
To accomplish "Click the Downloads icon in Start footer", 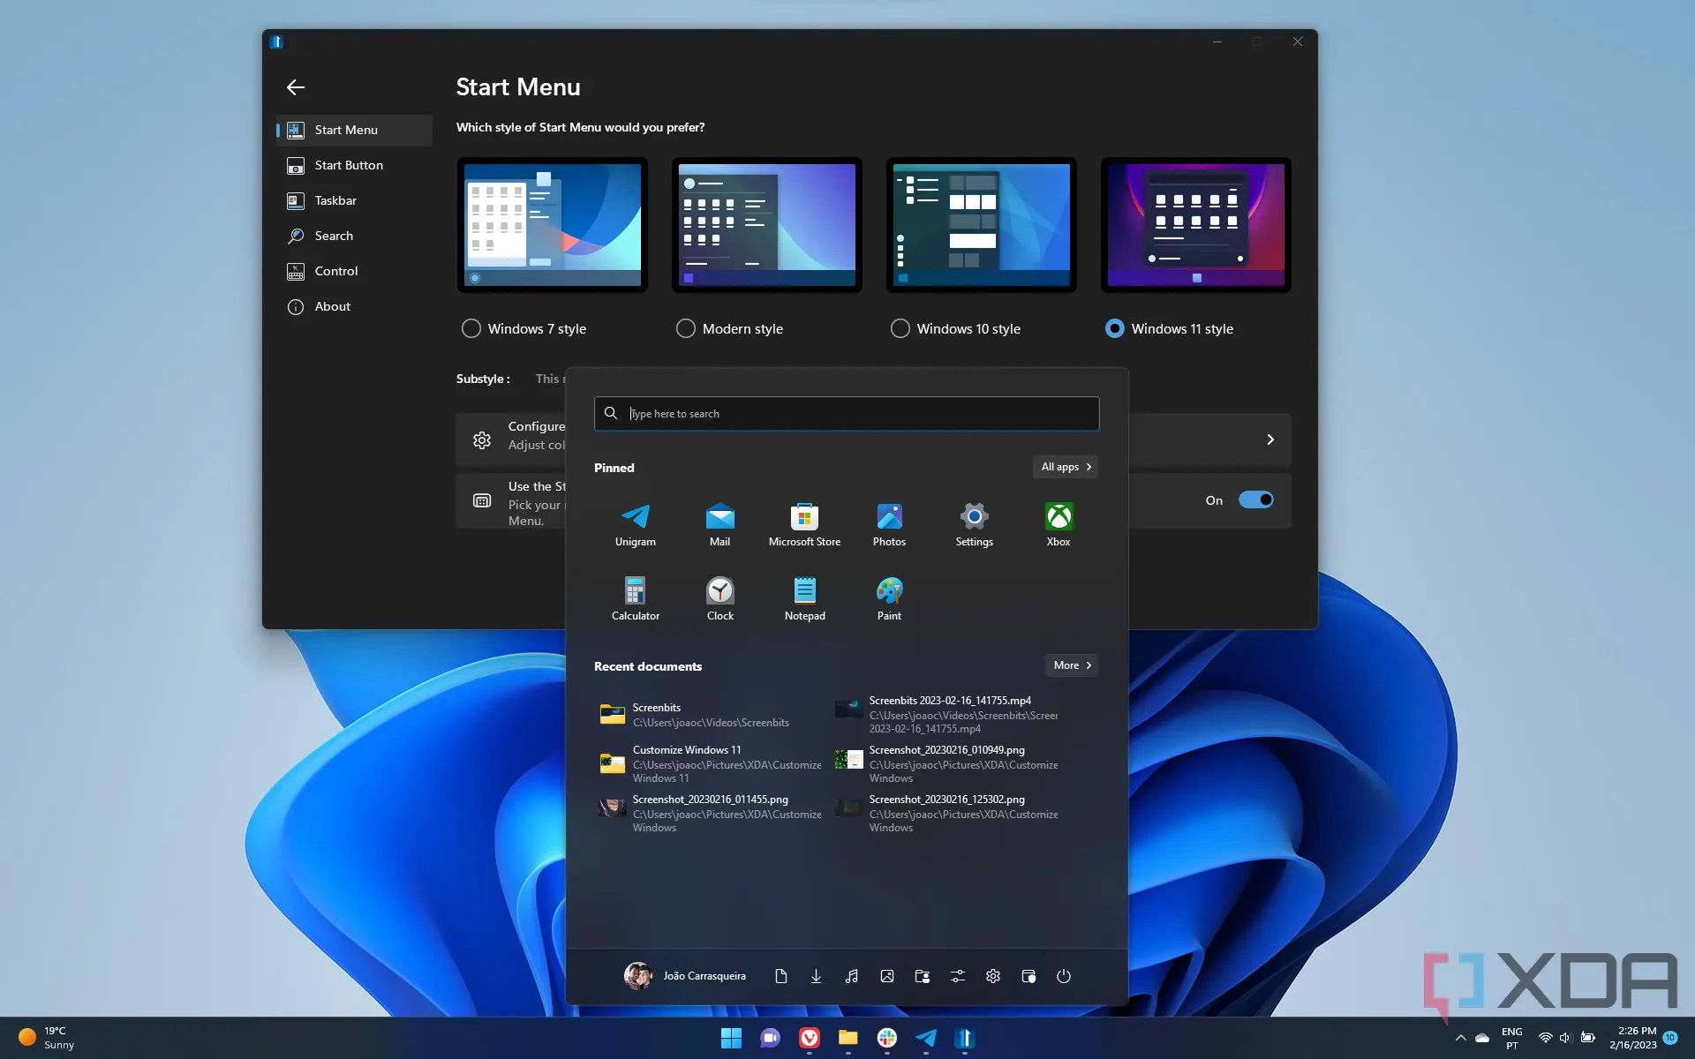I will click(x=816, y=976).
